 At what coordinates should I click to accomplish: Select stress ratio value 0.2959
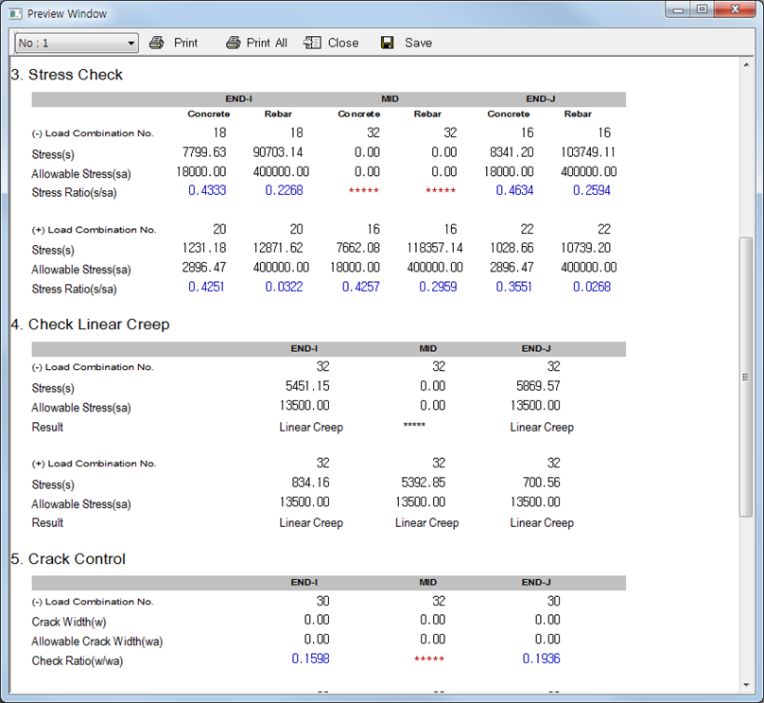click(x=438, y=287)
